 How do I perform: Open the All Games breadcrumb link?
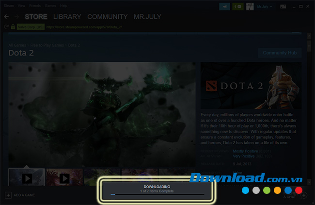(17, 45)
